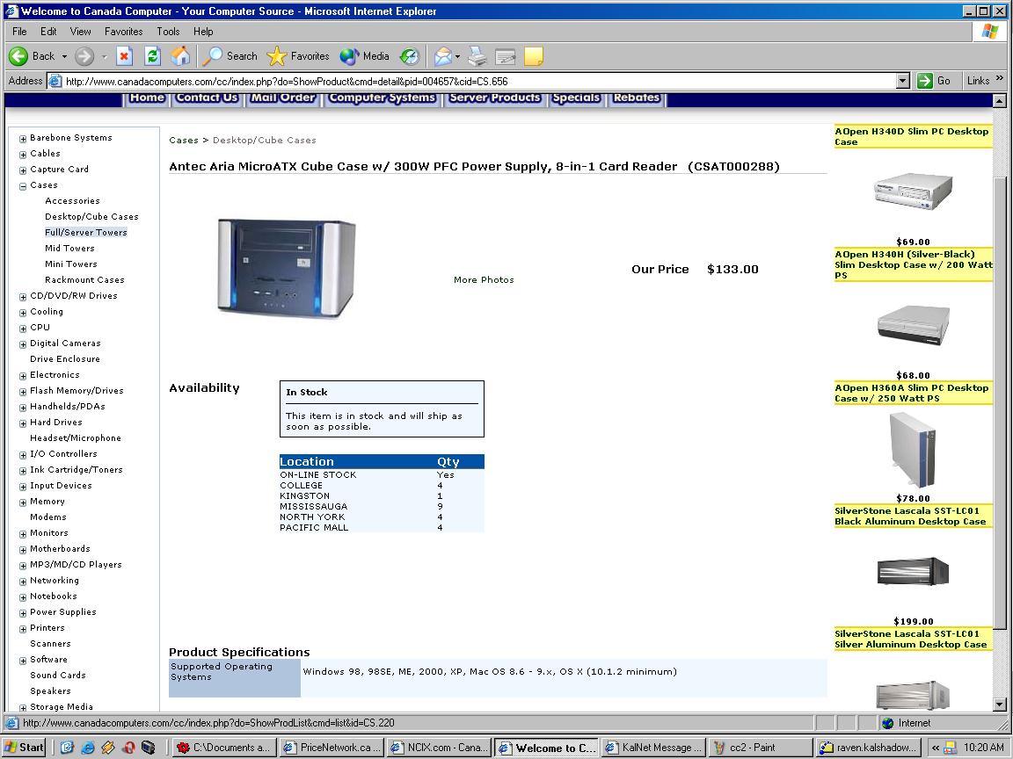1013x759 pixels.
Task: Open the View menu
Action: [x=81, y=31]
